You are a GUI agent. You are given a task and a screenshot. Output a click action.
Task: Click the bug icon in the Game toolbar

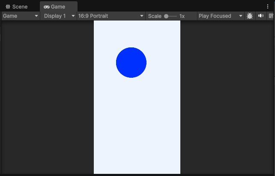point(250,16)
